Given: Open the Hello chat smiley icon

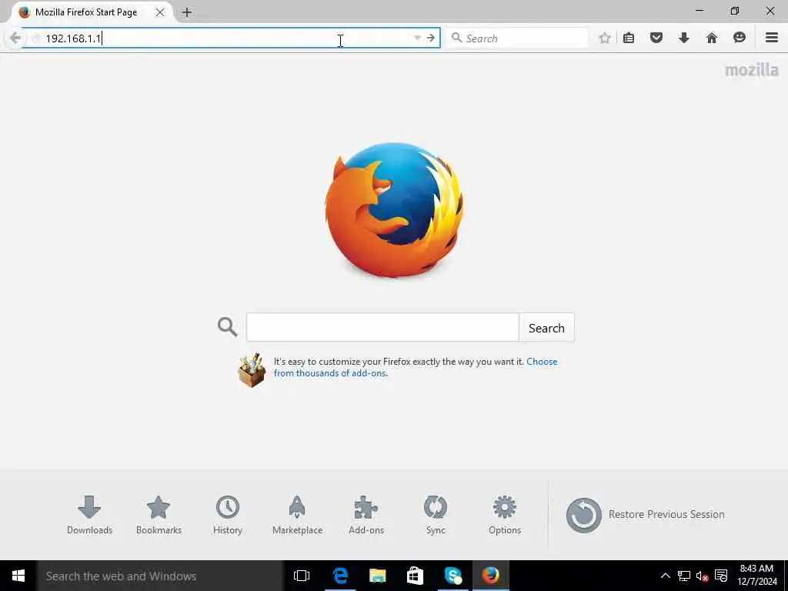Looking at the screenshot, I should (x=740, y=38).
